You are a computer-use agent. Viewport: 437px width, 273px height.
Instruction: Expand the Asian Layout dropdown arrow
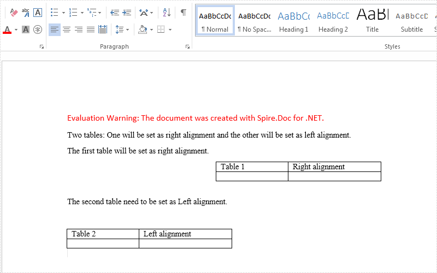click(x=152, y=13)
